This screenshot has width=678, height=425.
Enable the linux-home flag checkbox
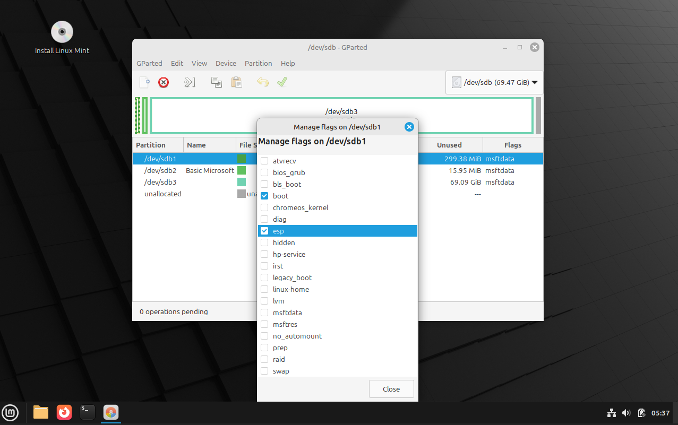click(x=264, y=289)
